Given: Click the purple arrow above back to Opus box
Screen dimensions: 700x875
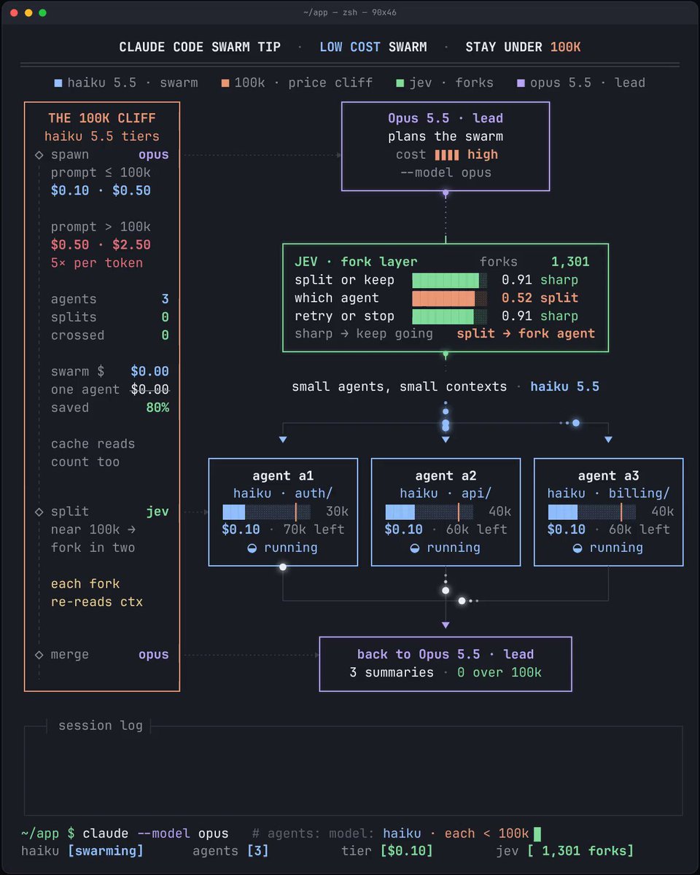Looking at the screenshot, I should [x=446, y=626].
